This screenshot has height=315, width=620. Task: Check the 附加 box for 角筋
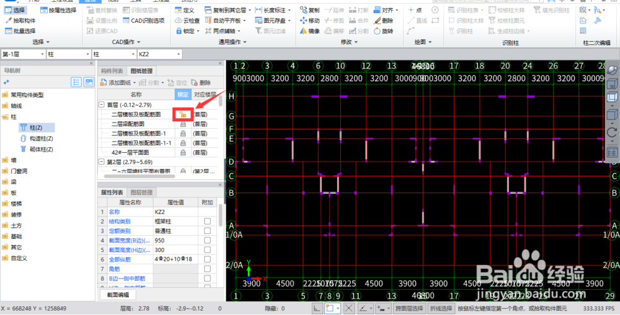point(207,269)
